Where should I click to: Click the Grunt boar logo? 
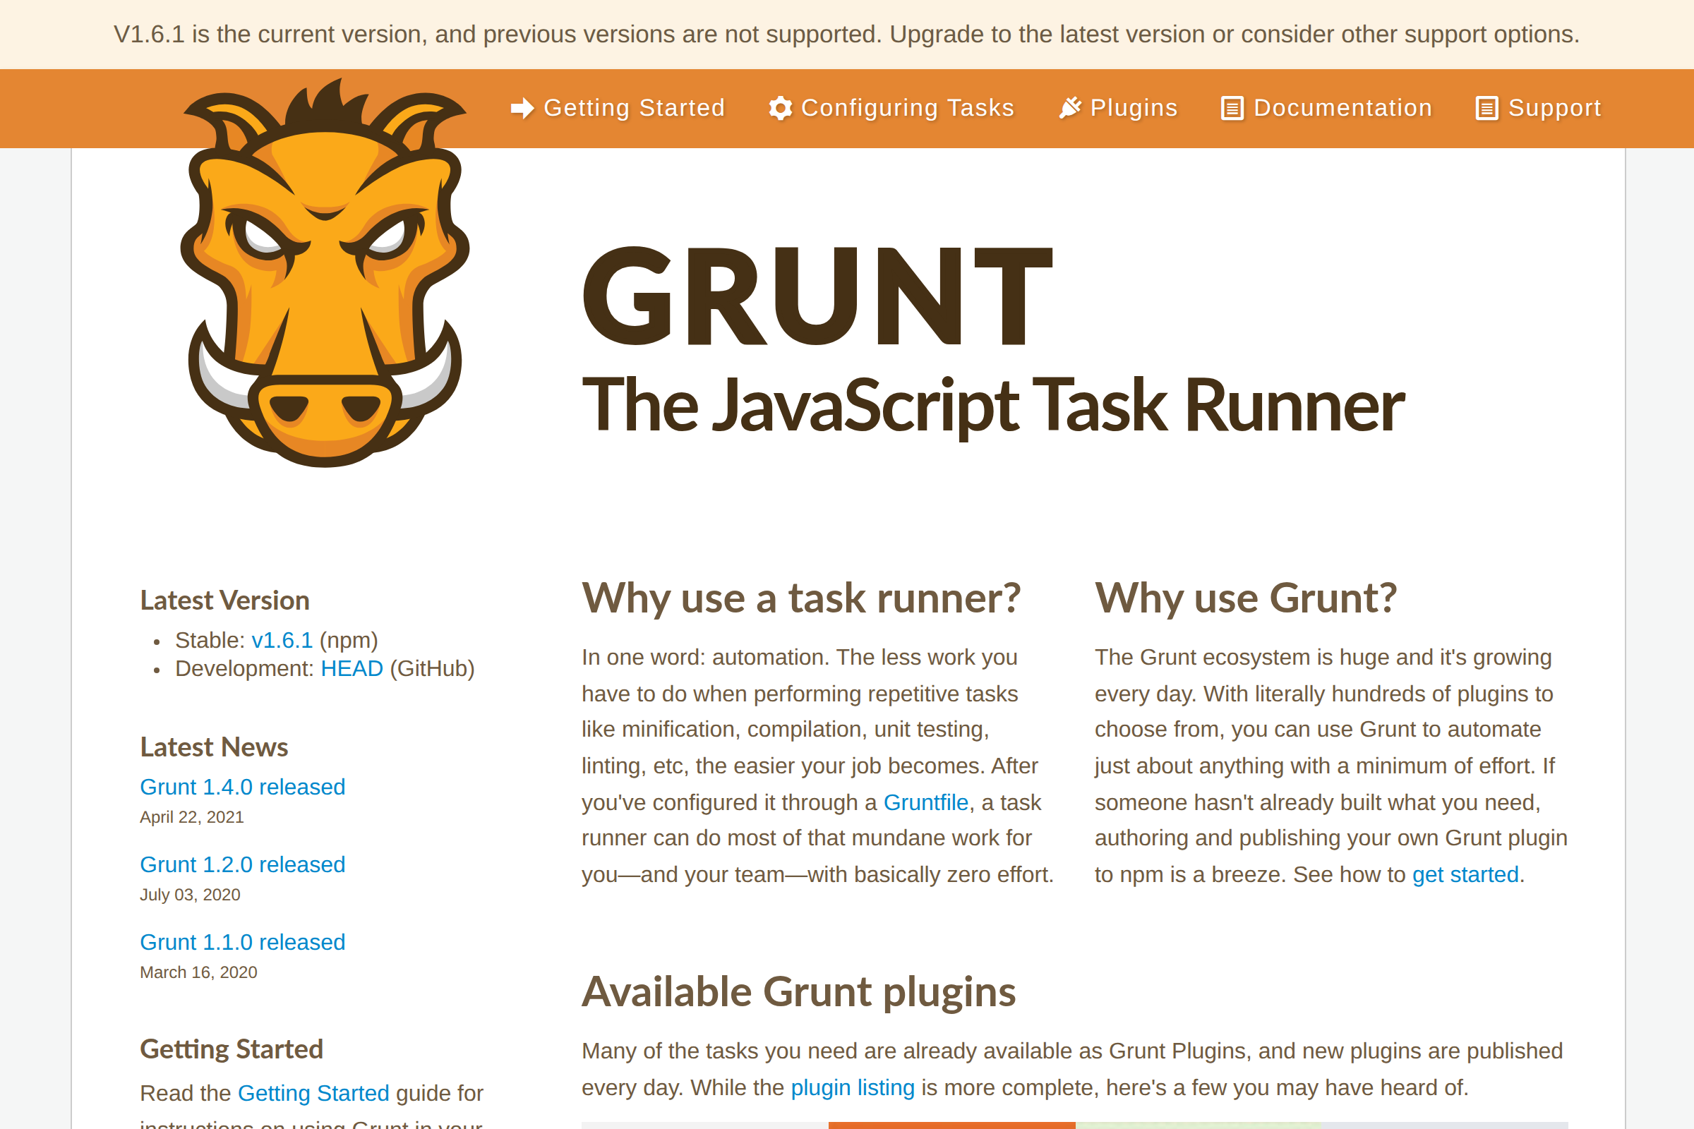(x=325, y=274)
